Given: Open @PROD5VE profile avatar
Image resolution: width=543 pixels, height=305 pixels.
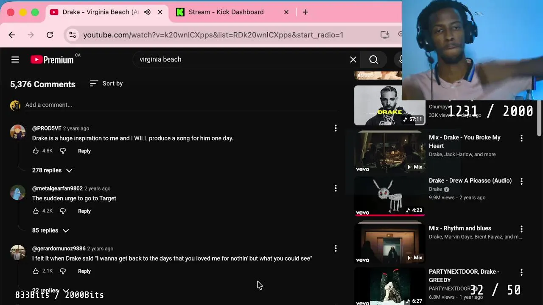Looking at the screenshot, I should click(18, 132).
